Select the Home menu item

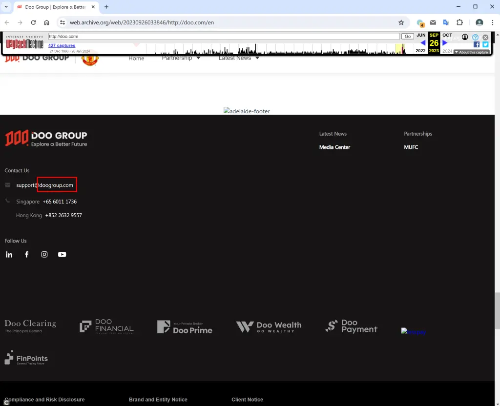click(136, 58)
